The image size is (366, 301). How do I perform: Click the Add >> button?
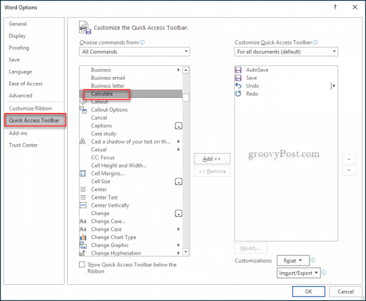(x=212, y=159)
